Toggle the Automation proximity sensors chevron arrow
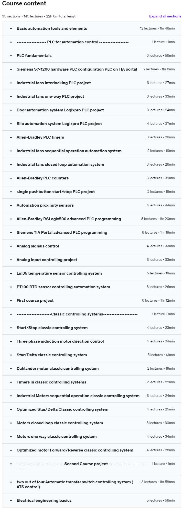The width and height of the screenshot is (183, 509). point(11,205)
